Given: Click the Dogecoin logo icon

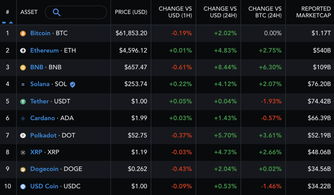Looking at the screenshot, I should (23, 169).
